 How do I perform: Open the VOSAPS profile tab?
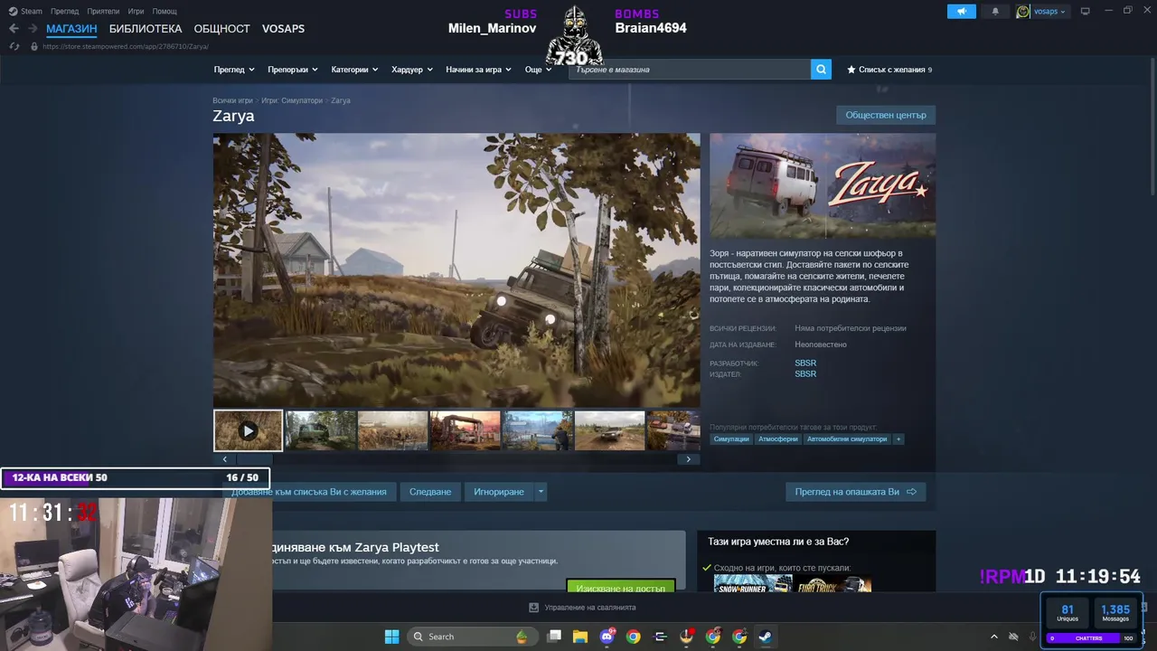tap(283, 29)
